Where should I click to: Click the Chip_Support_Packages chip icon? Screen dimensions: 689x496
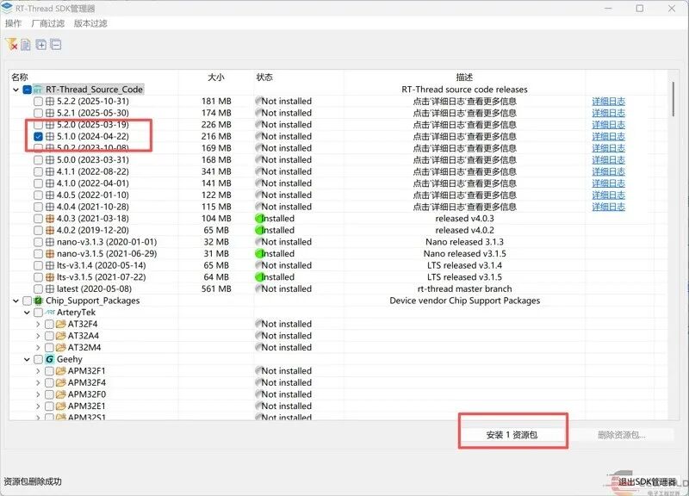[x=38, y=301]
